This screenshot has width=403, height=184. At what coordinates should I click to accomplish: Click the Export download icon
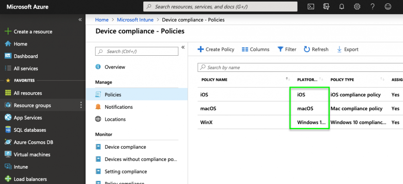coord(339,49)
